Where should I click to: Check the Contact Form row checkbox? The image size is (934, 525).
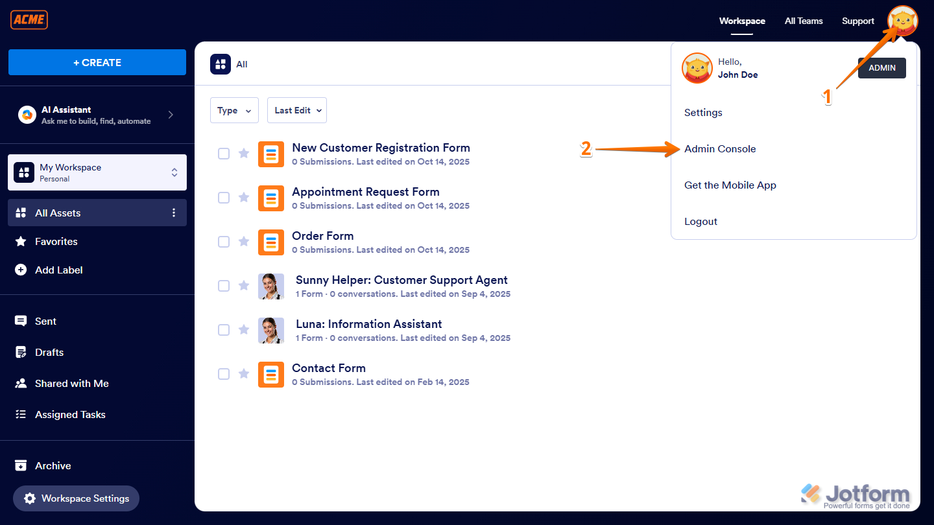point(224,374)
